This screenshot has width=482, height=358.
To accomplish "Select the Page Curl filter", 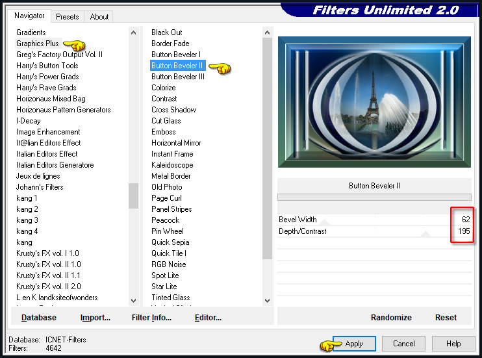I will click(166, 198).
